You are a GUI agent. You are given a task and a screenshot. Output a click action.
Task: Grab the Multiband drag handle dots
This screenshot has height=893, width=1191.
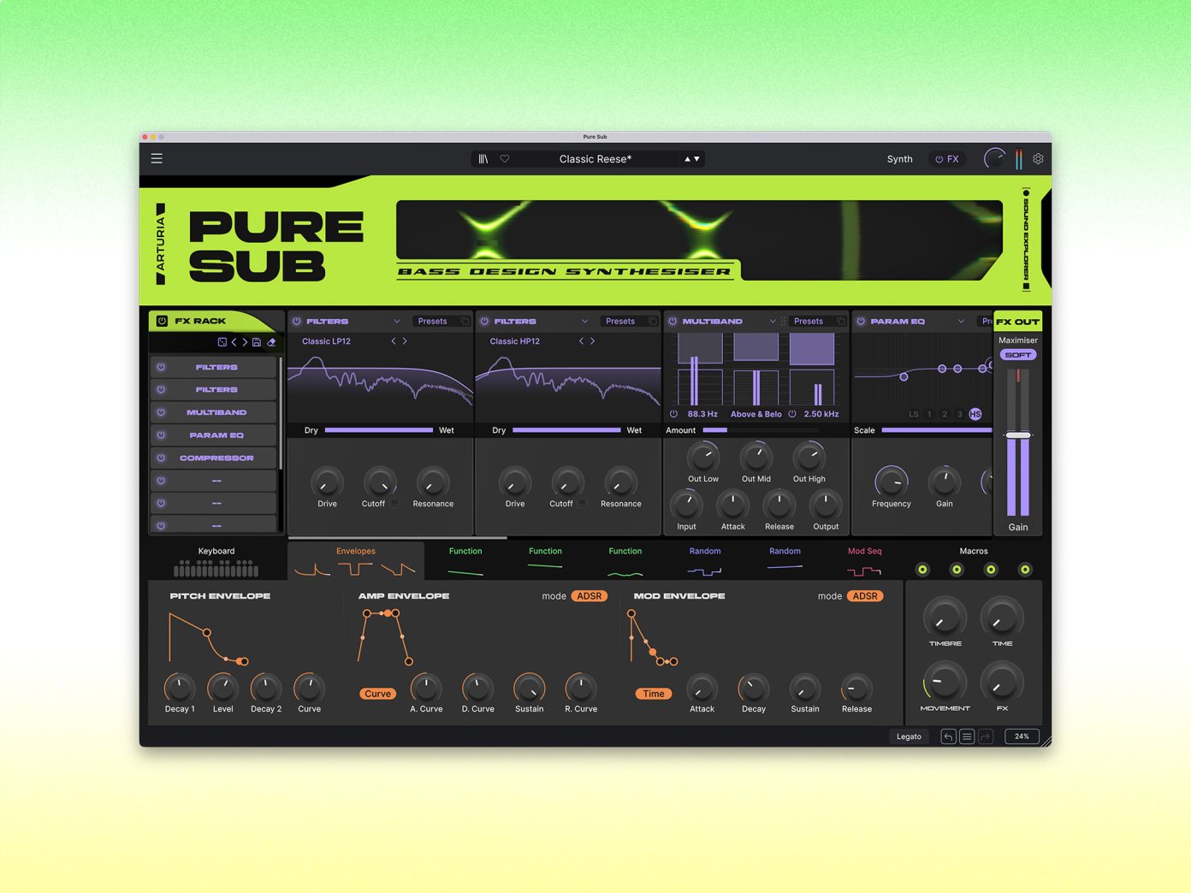(783, 322)
